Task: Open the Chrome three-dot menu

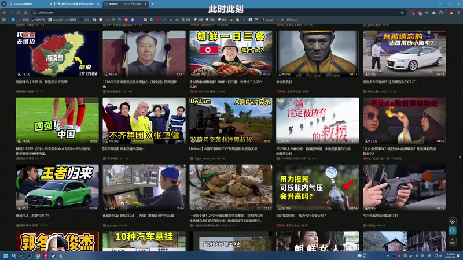Action: [459, 13]
